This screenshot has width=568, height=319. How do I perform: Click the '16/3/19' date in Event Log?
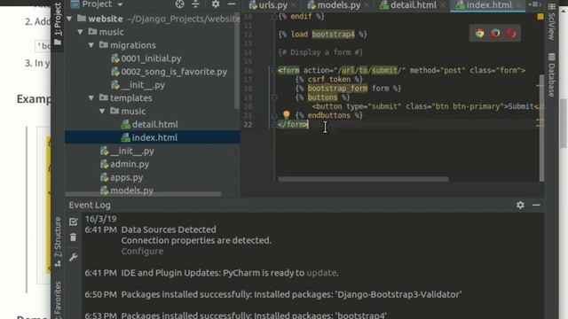click(x=100, y=219)
